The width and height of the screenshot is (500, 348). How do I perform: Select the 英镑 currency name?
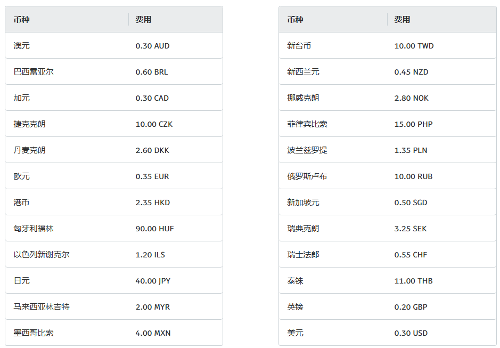(296, 307)
